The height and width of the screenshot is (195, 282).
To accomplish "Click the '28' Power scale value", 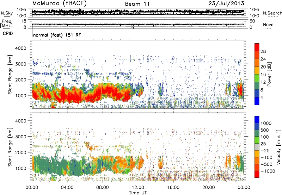I will click(x=263, y=51).
